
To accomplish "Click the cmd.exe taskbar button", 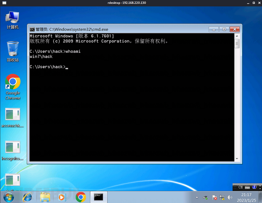I will (x=99, y=197).
